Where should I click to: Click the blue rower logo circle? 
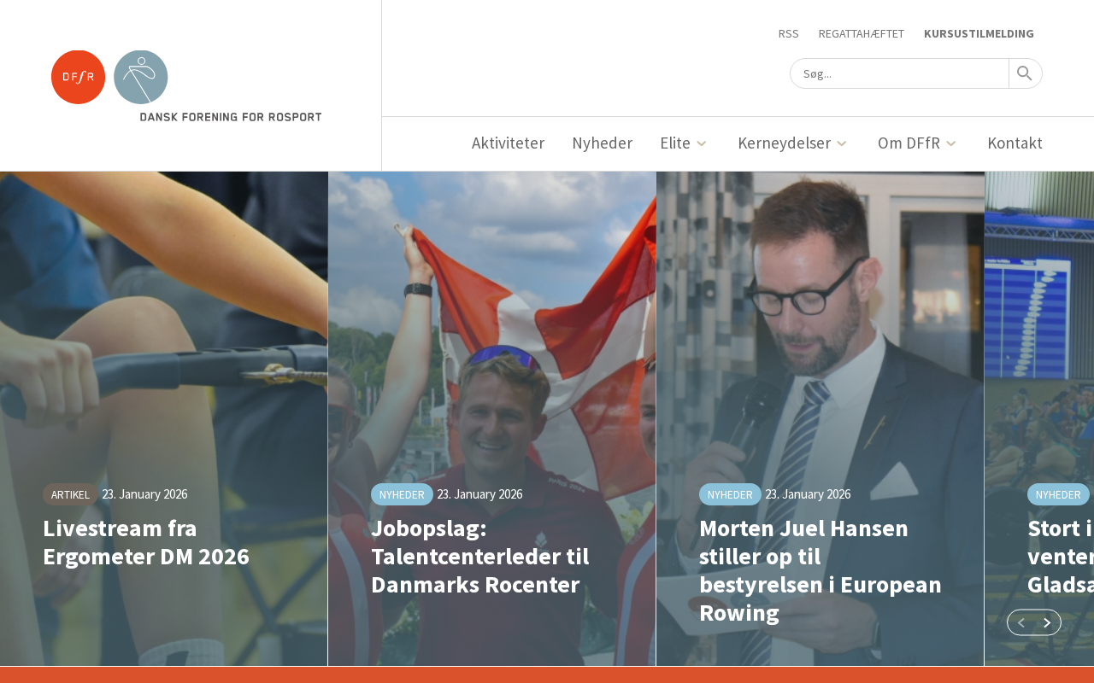141,77
